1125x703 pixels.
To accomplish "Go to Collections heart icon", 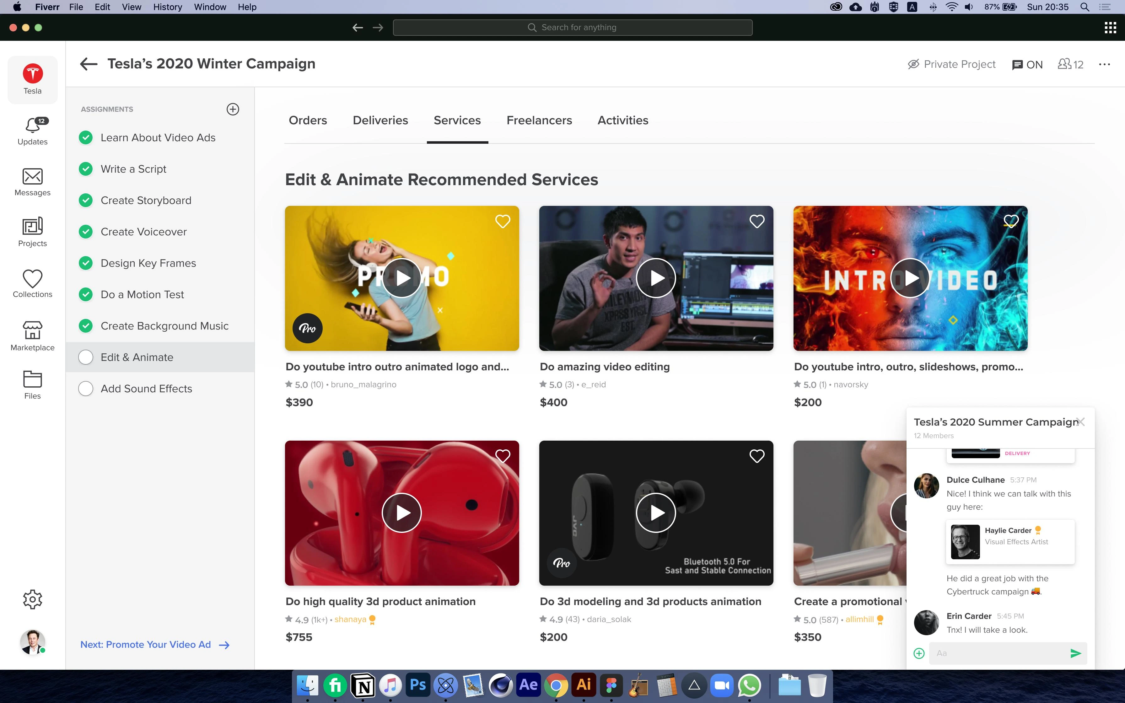I will (x=33, y=279).
